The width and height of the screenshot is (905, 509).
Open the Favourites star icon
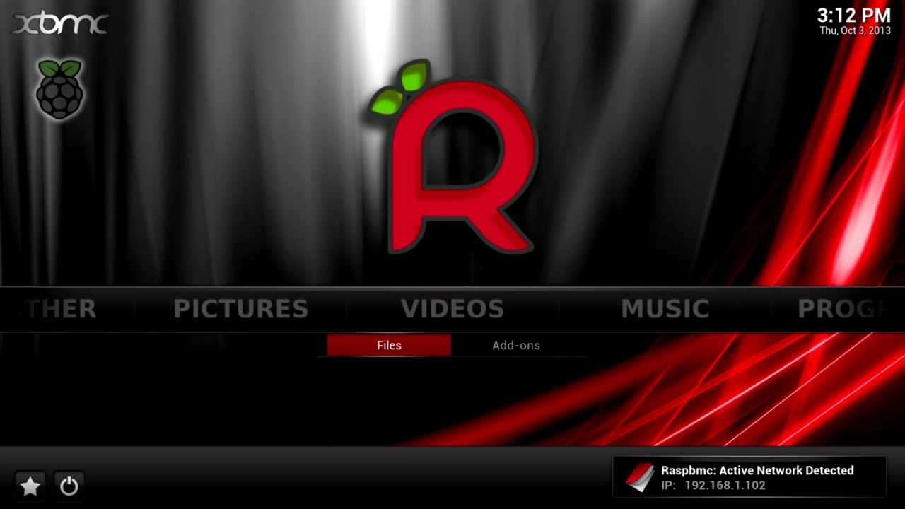30,486
